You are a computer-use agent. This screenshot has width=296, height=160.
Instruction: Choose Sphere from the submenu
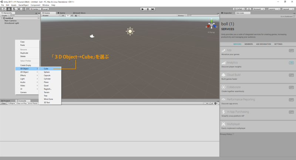(50, 72)
